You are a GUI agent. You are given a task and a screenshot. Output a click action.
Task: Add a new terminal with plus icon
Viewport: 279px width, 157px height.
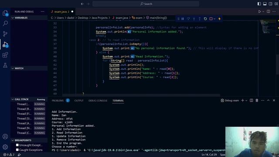[x=242, y=100]
